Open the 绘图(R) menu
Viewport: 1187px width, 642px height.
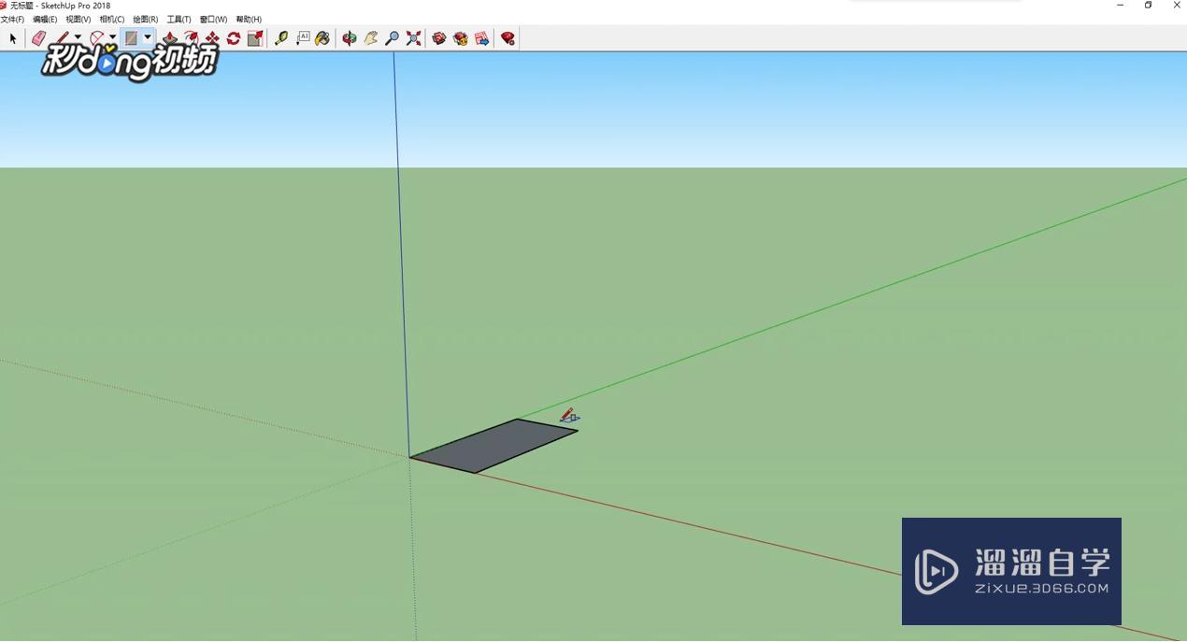point(146,19)
